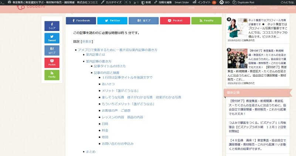The width and height of the screenshot is (296, 156).
Task: Jump to 案内記事の書き方 section
Action: click(98, 61)
